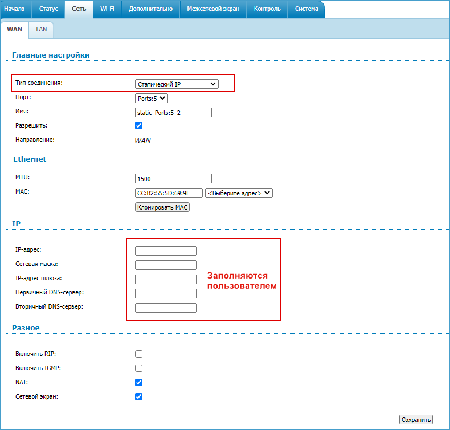Open the Межсетевой экран tab
Screen dimensions: 450x430
(x=213, y=9)
